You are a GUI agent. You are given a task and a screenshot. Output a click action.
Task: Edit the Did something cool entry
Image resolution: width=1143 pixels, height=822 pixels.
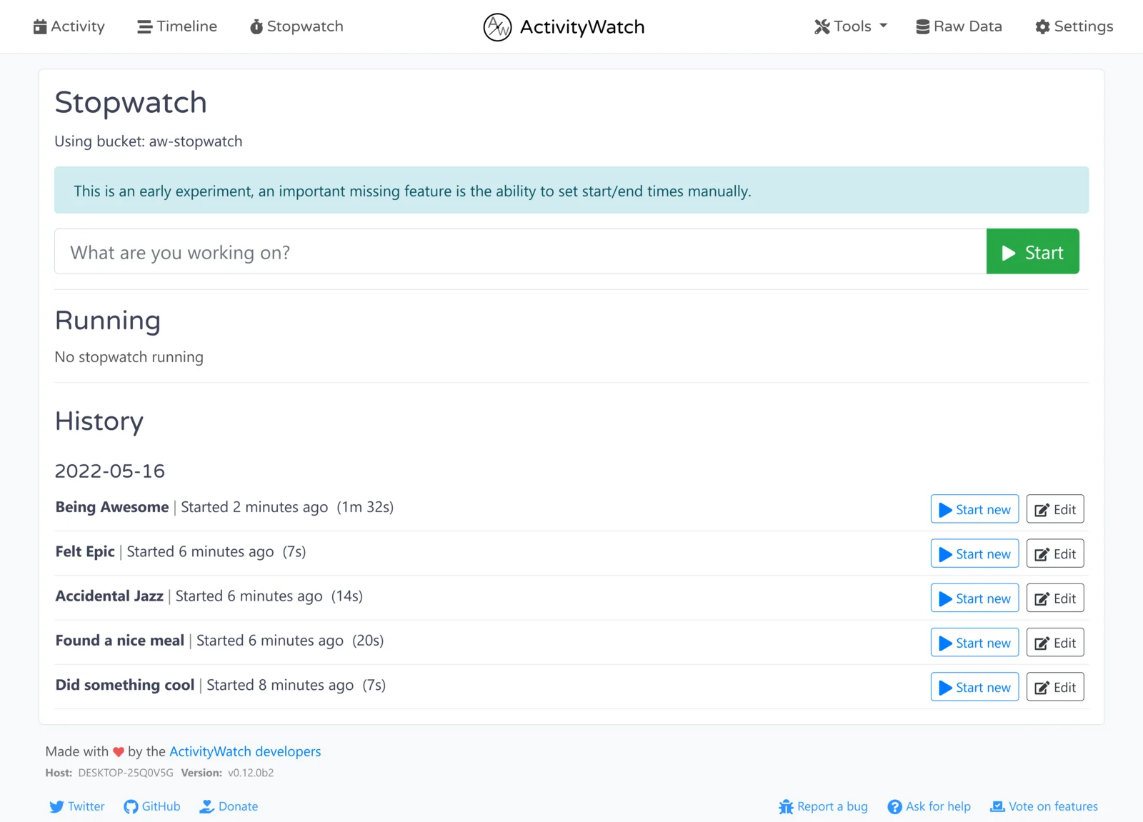1055,686
